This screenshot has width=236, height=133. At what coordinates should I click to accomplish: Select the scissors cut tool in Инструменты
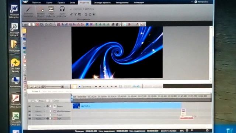(72, 14)
